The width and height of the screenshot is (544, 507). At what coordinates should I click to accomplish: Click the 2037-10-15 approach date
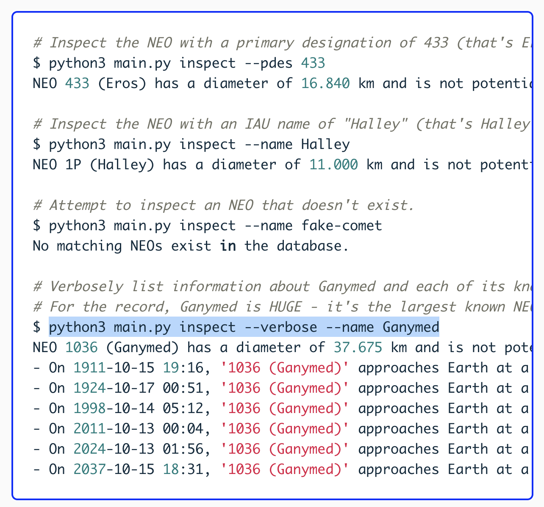click(114, 469)
